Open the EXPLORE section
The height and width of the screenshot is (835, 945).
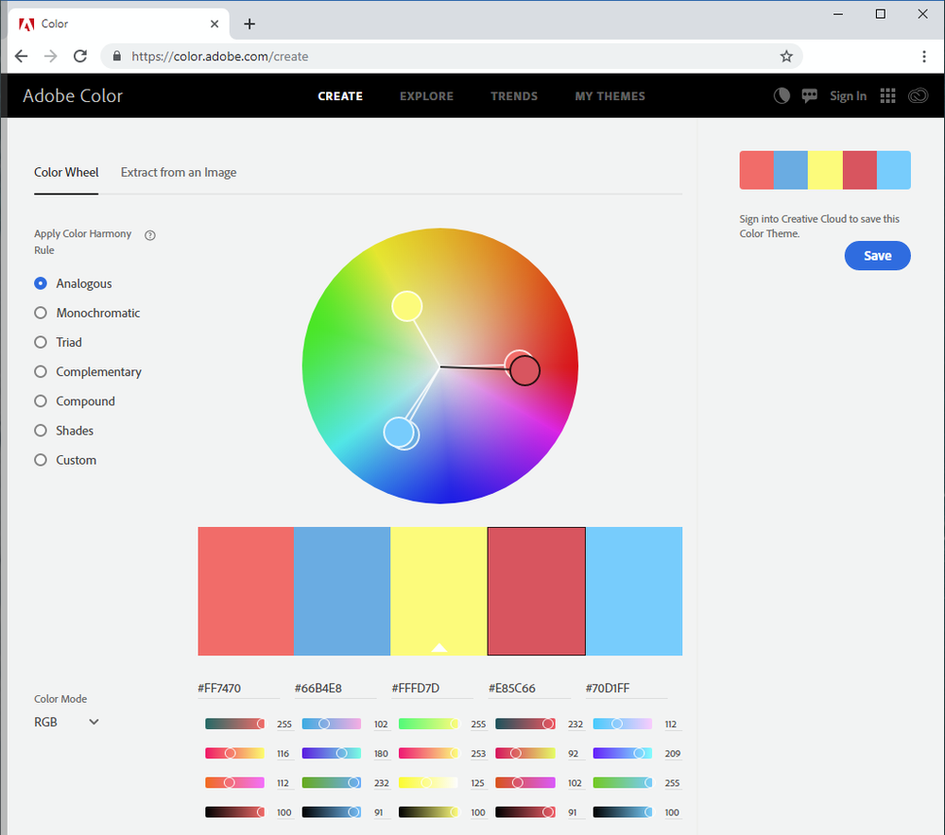[x=427, y=96]
